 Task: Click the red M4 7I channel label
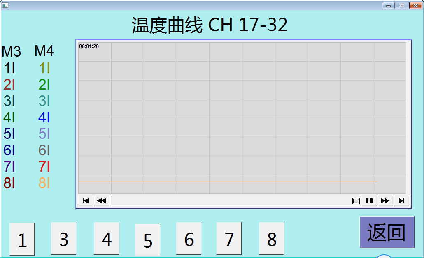(x=44, y=167)
